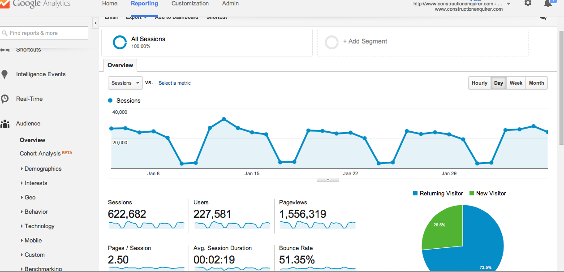
Task: Click the blue Sessions legend dot
Action: click(110, 101)
